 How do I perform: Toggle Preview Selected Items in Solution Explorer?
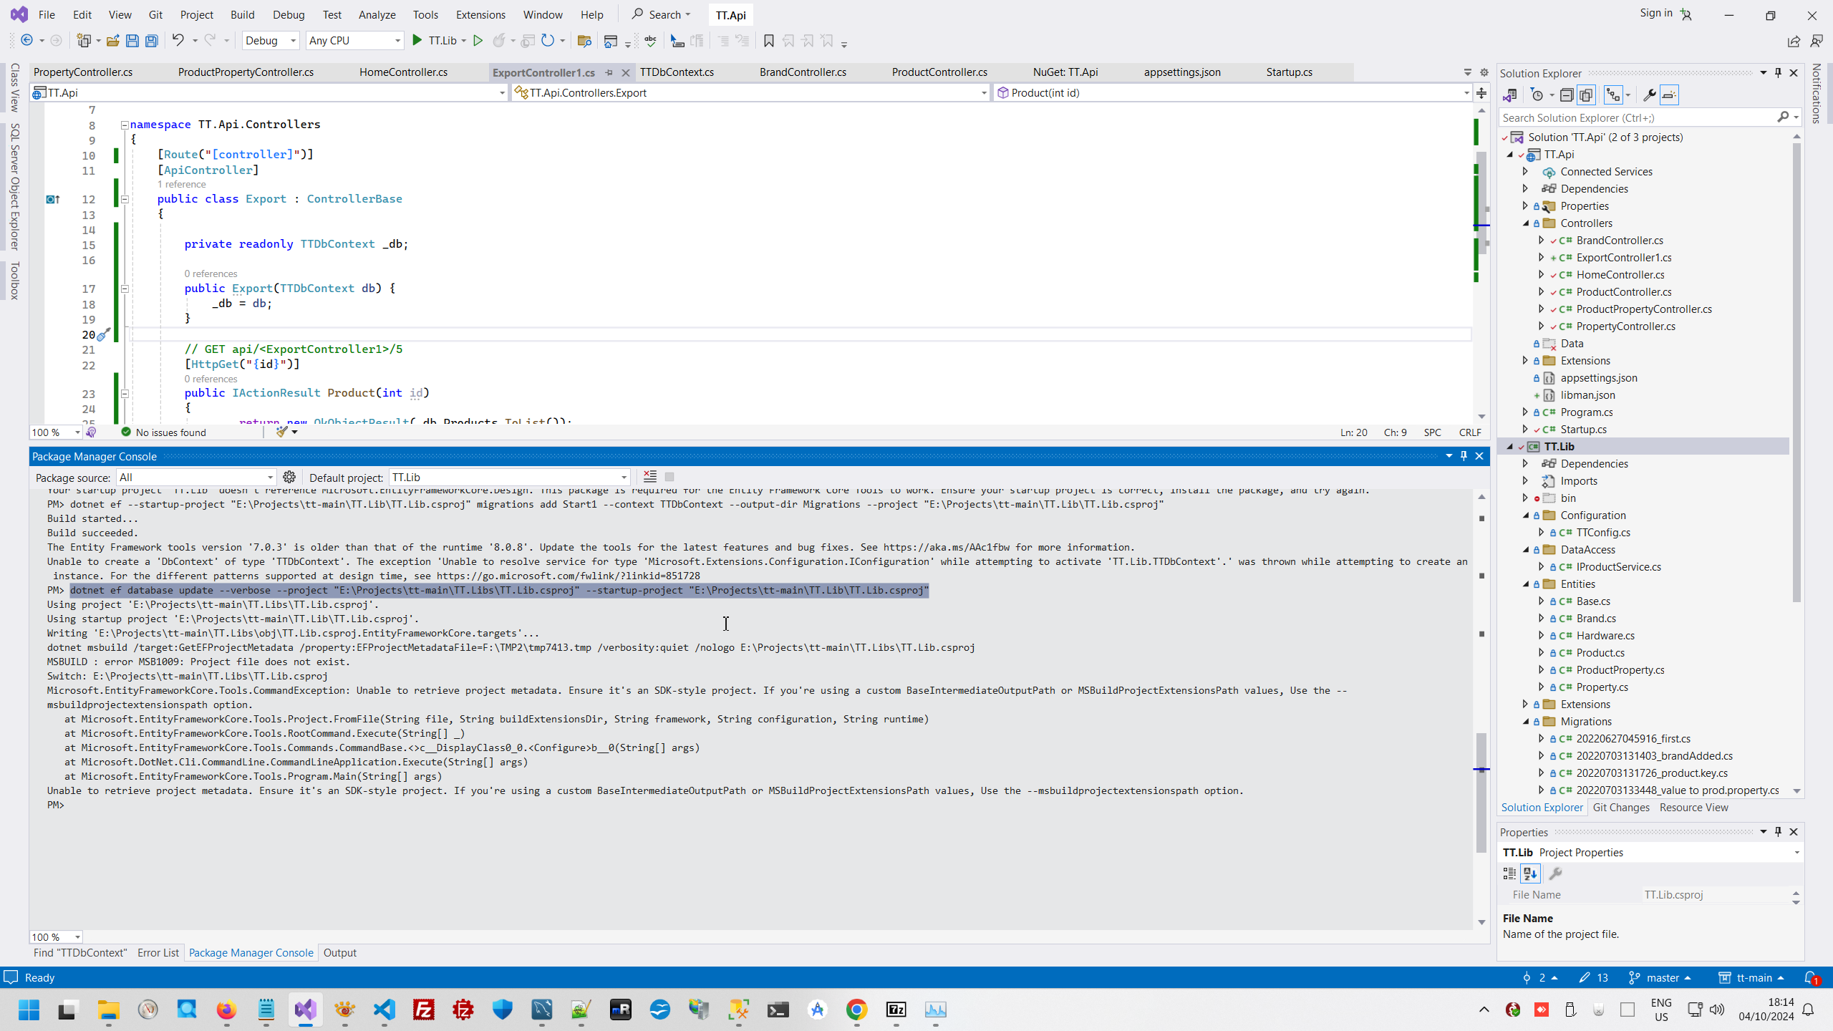(1669, 95)
